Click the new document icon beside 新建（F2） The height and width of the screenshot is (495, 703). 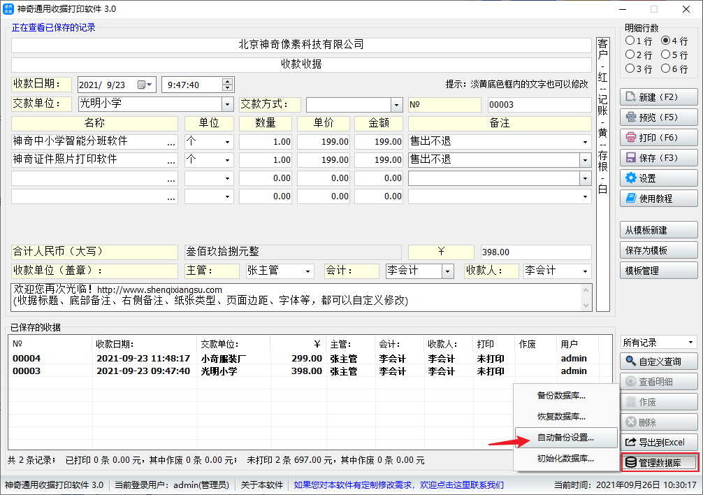click(631, 97)
